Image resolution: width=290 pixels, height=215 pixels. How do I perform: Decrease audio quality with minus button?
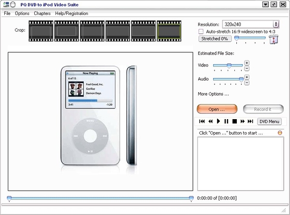coord(246,82)
